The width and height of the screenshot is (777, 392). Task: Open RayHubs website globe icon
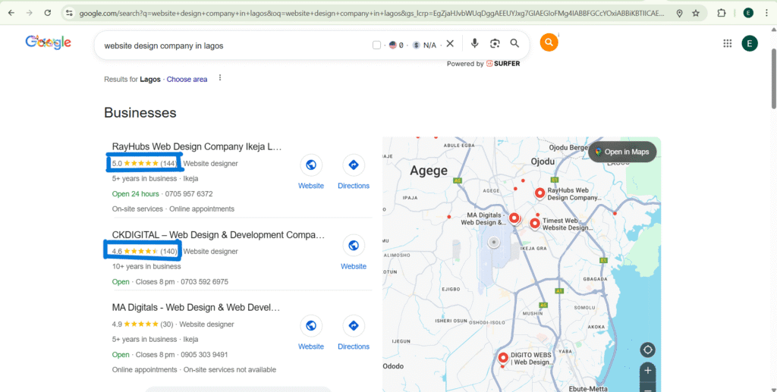click(x=311, y=165)
